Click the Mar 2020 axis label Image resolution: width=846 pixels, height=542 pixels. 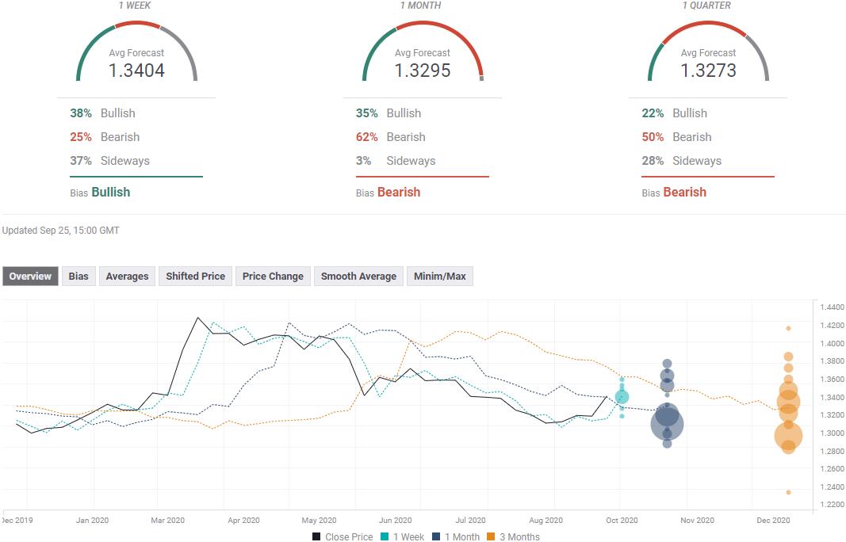[167, 521]
